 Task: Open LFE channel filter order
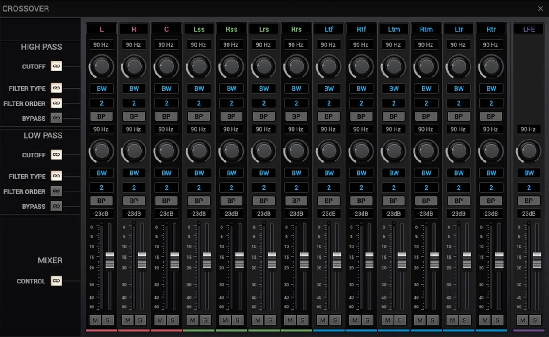[x=529, y=188]
